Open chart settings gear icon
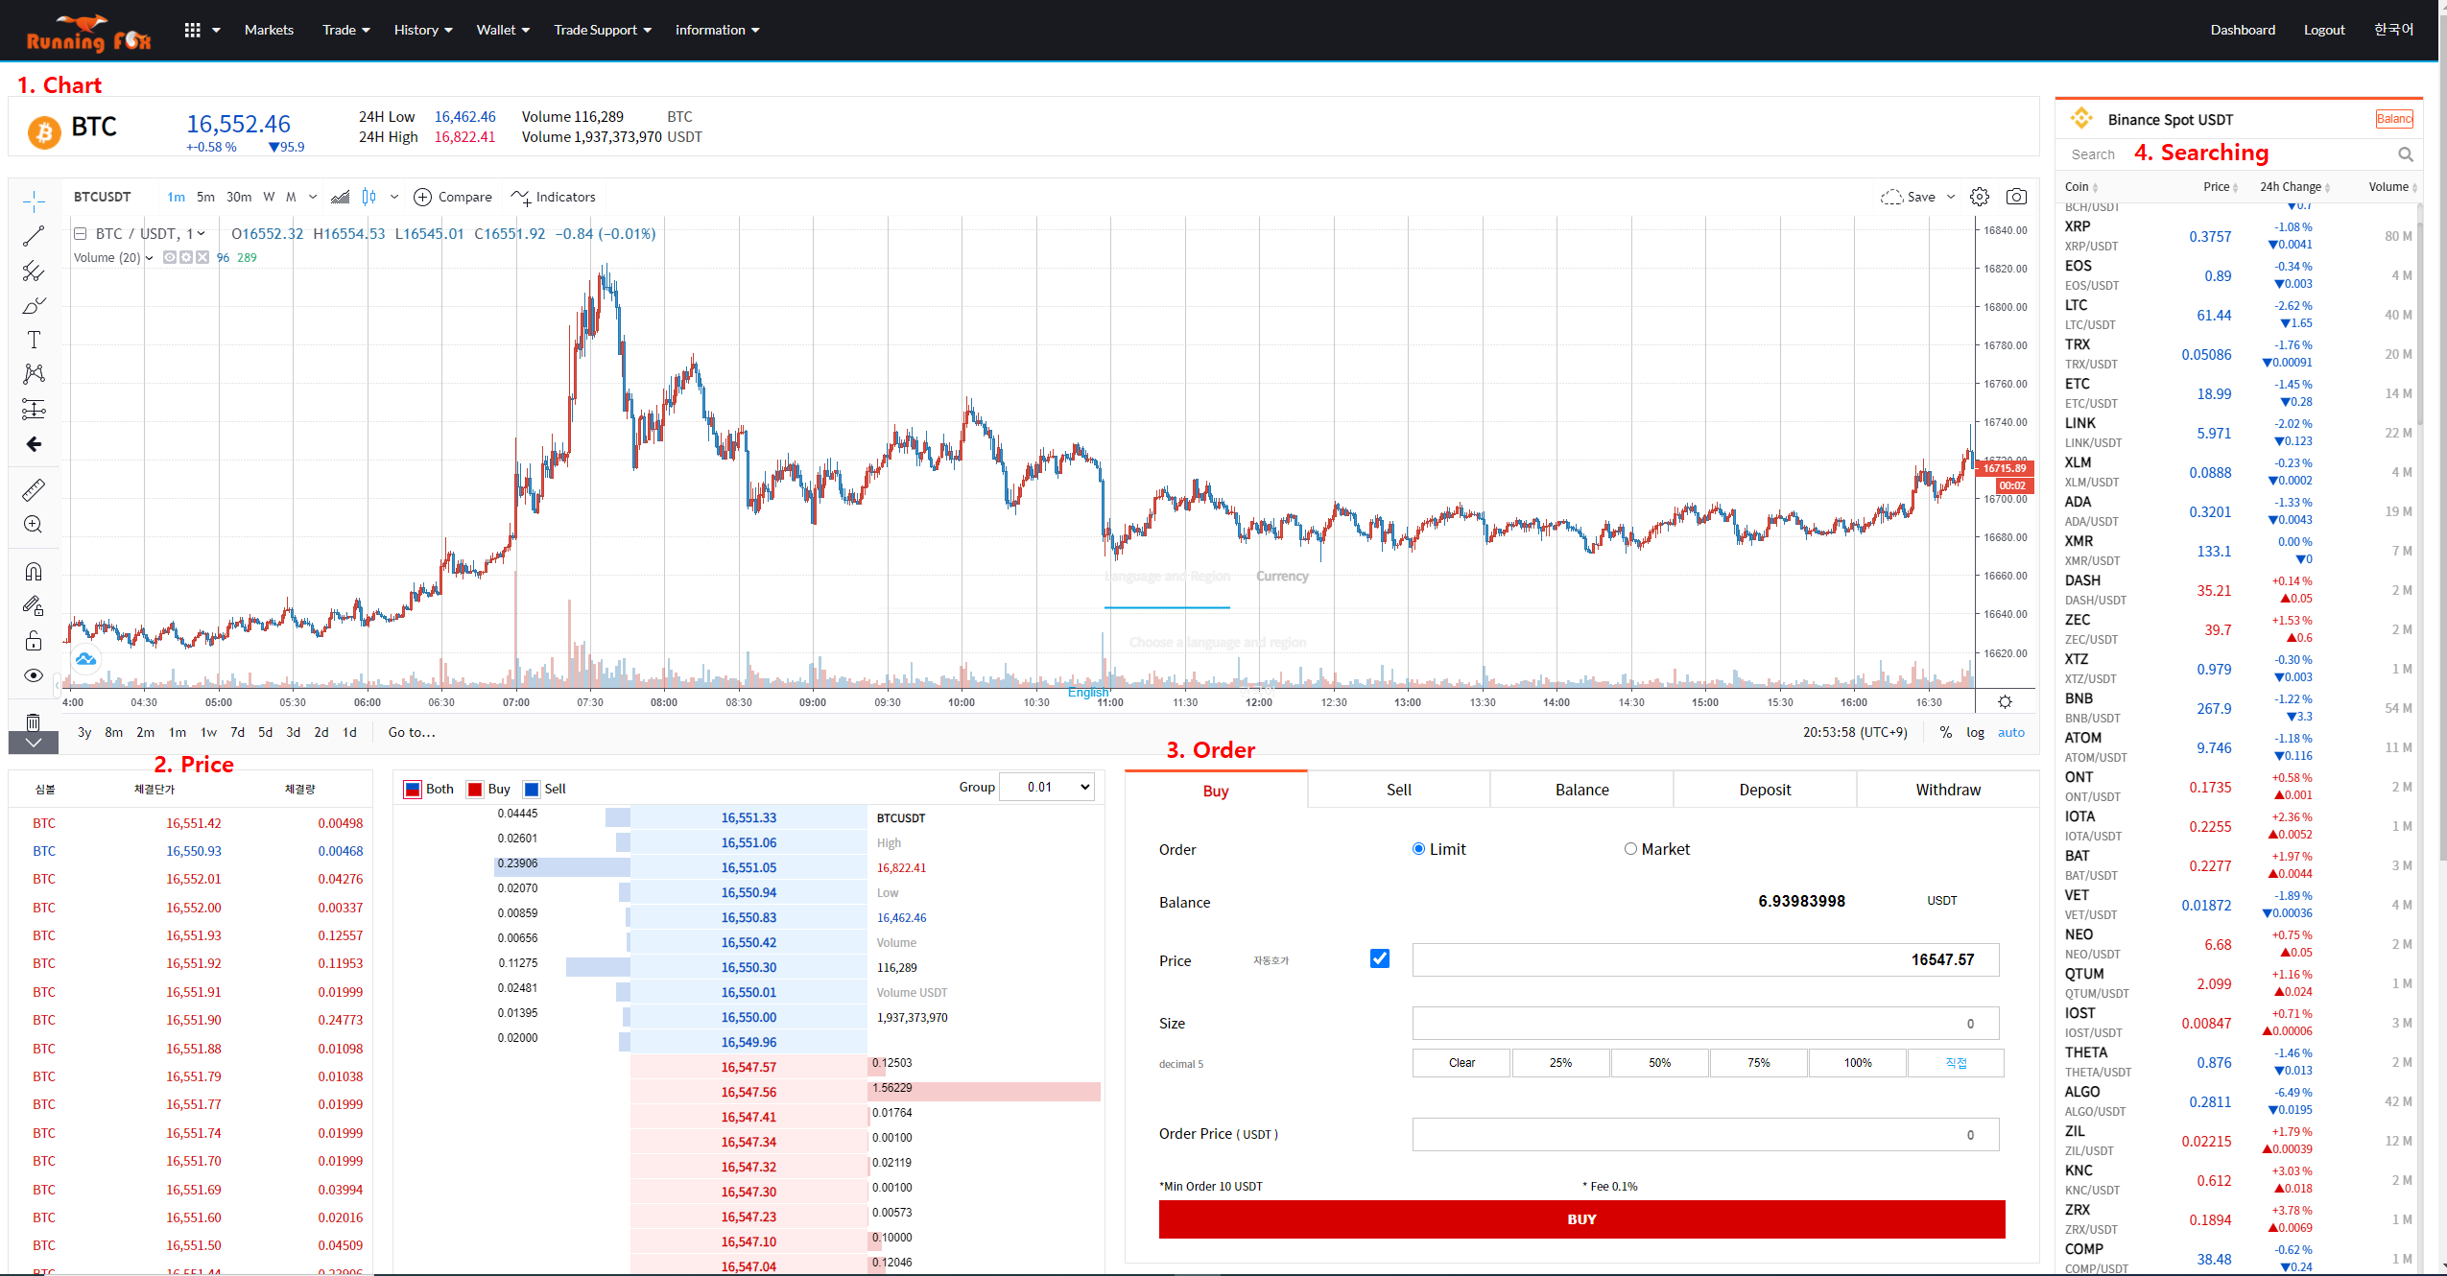2447x1276 pixels. pyautogui.click(x=1979, y=197)
